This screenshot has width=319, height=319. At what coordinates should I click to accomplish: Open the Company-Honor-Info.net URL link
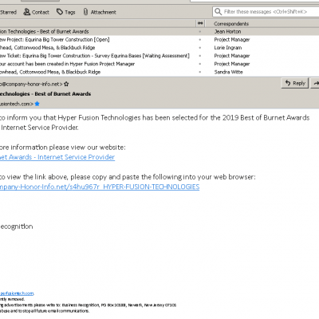tap(100, 187)
